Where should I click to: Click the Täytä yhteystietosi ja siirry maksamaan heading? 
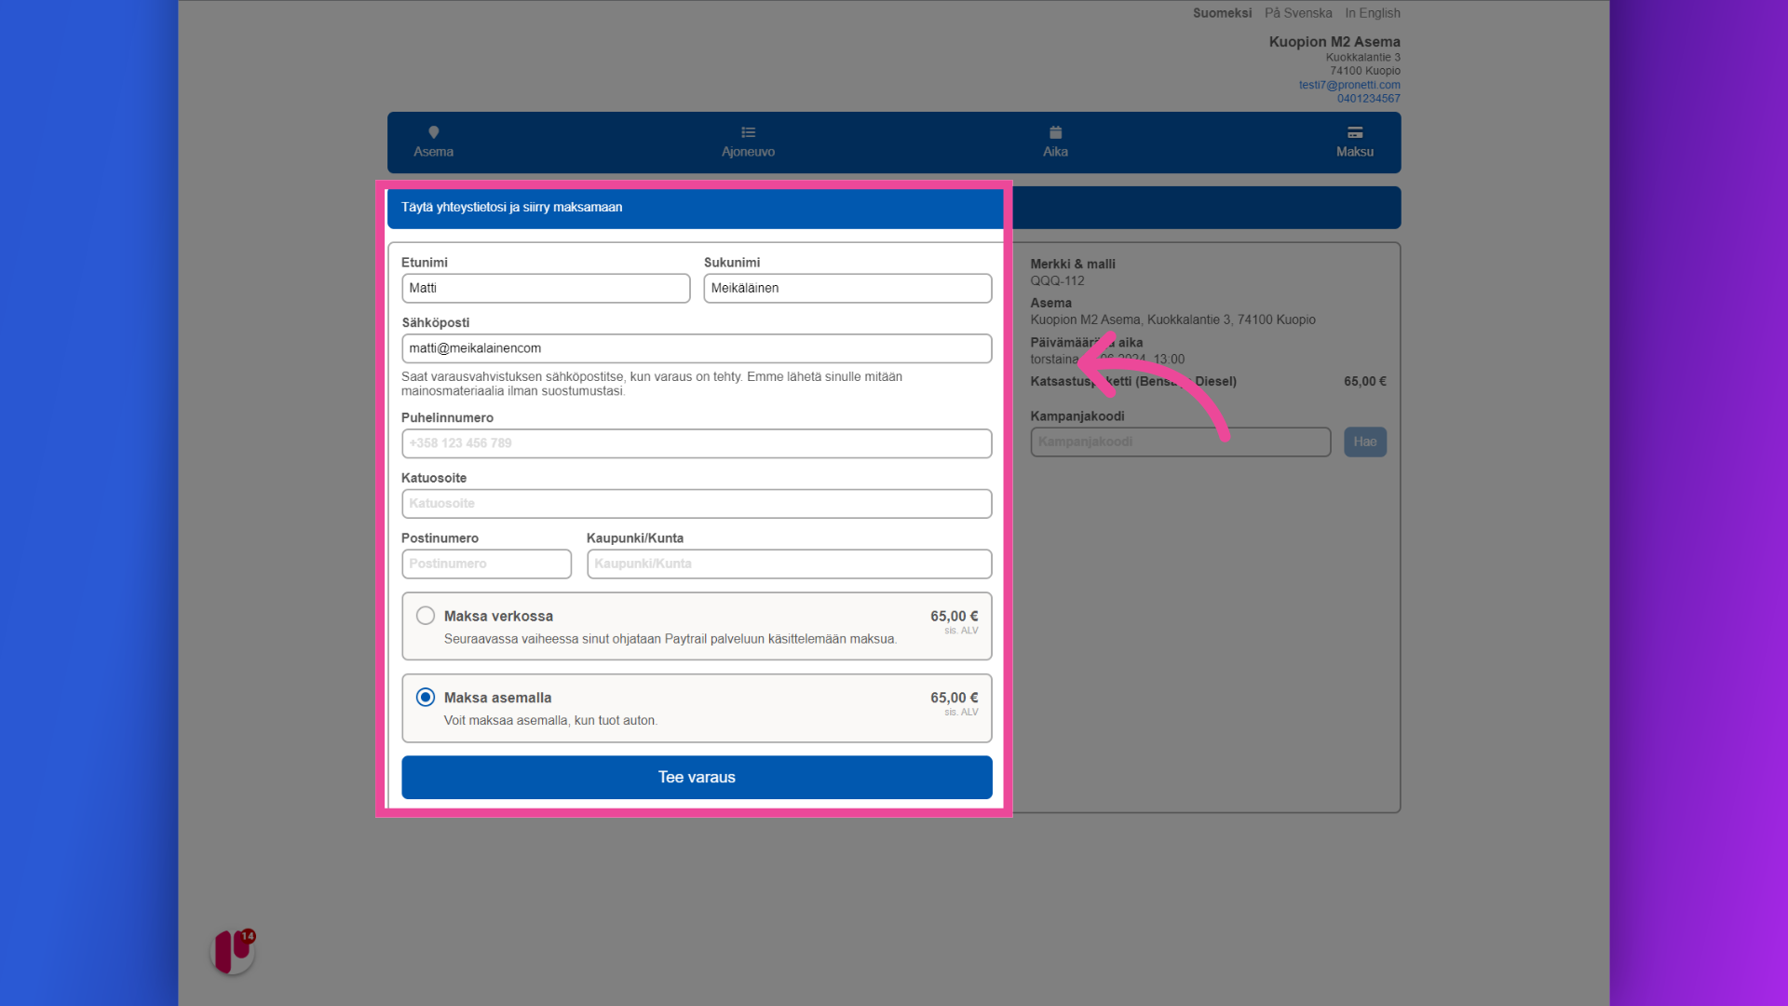[511, 207]
